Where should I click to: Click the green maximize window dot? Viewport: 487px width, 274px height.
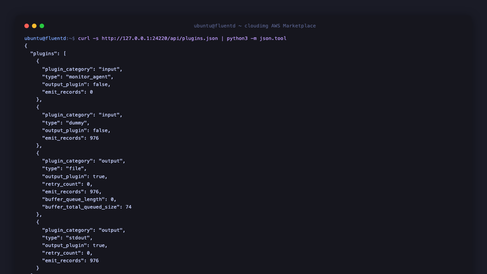42,26
